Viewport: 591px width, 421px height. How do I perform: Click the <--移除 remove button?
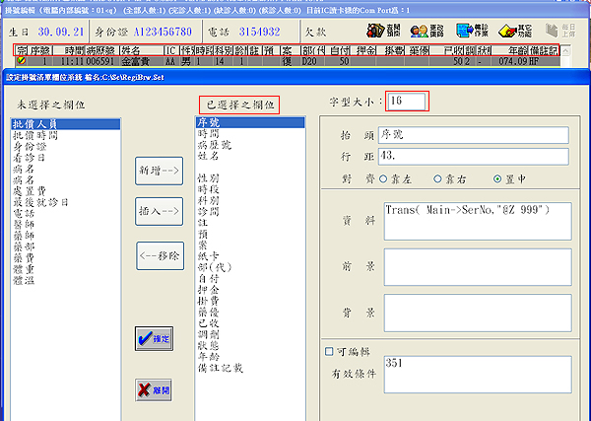[x=159, y=254]
